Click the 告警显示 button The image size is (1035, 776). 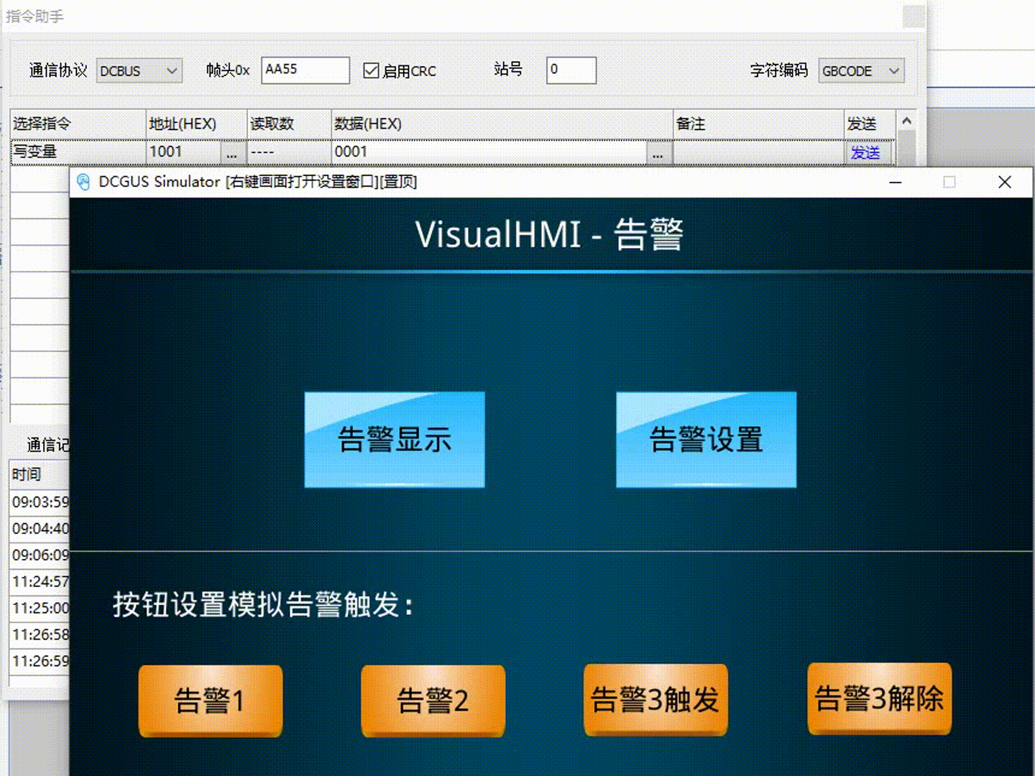(394, 440)
